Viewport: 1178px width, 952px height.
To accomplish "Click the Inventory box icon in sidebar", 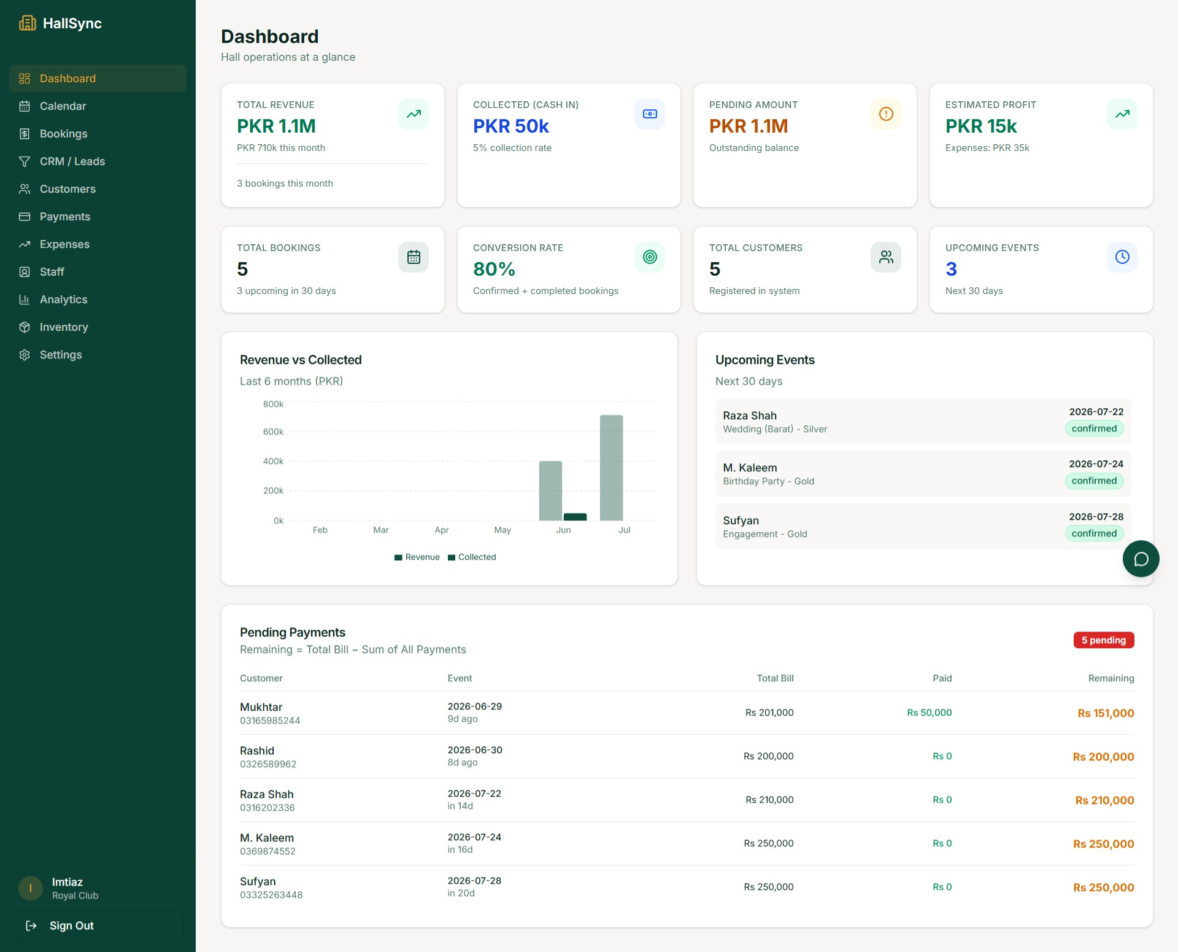I will click(25, 327).
